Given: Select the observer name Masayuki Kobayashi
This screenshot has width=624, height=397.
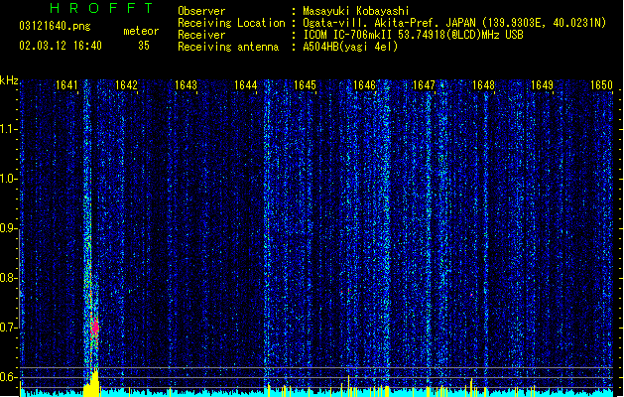Looking at the screenshot, I should (356, 11).
